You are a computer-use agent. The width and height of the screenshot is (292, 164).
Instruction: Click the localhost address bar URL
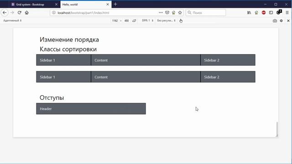point(83,13)
